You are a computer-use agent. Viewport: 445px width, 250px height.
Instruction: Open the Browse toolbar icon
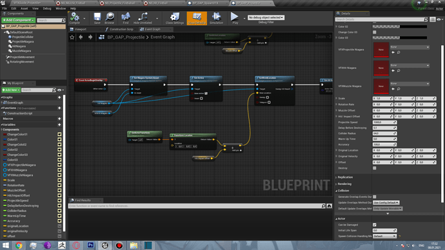109,18
